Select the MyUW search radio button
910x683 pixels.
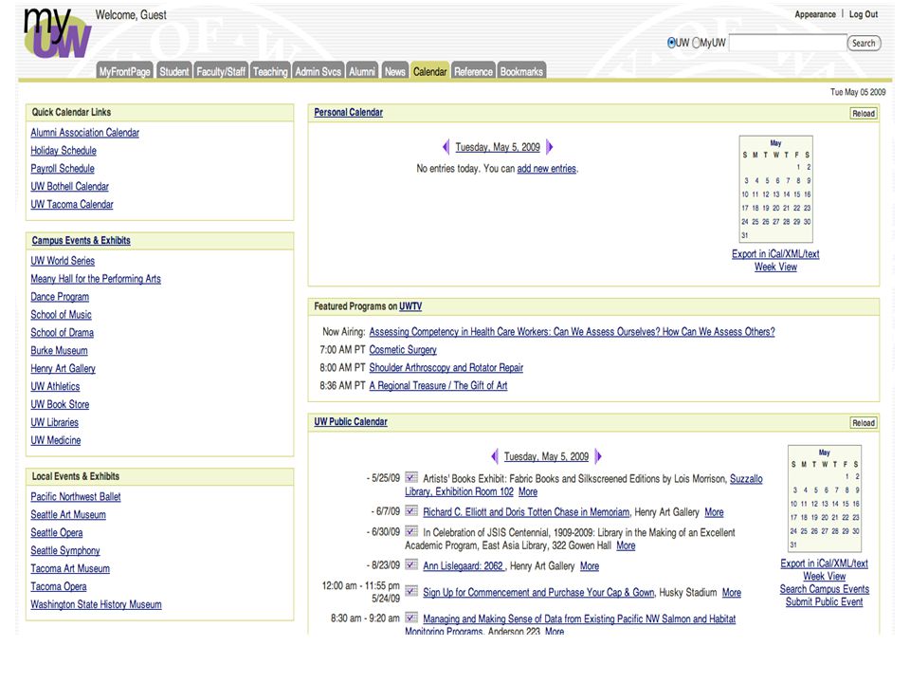pos(697,43)
